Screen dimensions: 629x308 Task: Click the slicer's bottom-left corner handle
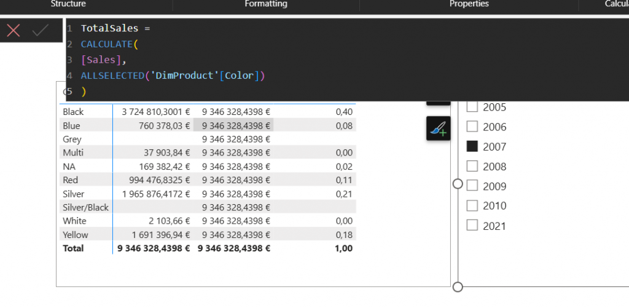click(458, 286)
